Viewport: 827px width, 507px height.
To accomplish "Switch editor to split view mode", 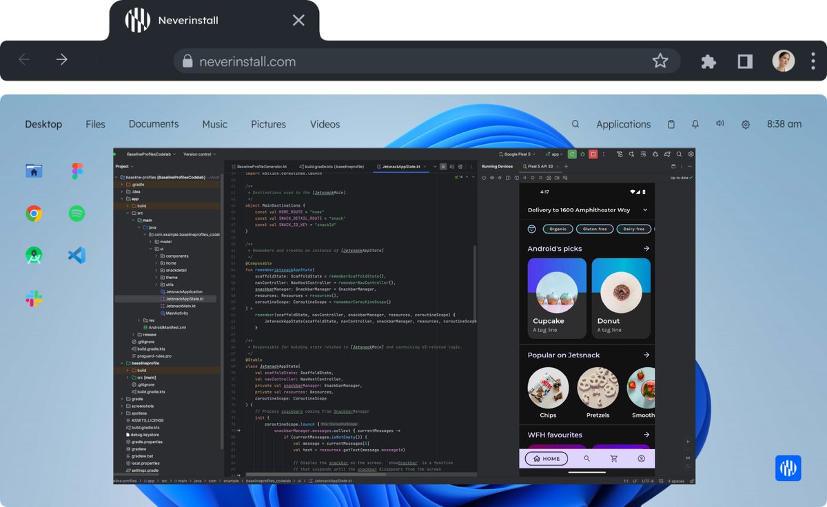I will click(451, 166).
